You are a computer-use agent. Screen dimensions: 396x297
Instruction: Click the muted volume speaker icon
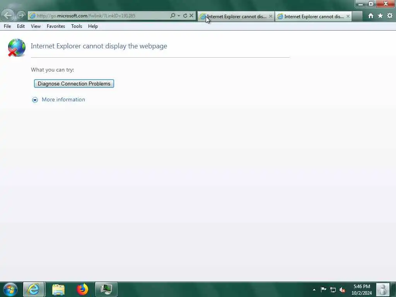pos(342,290)
